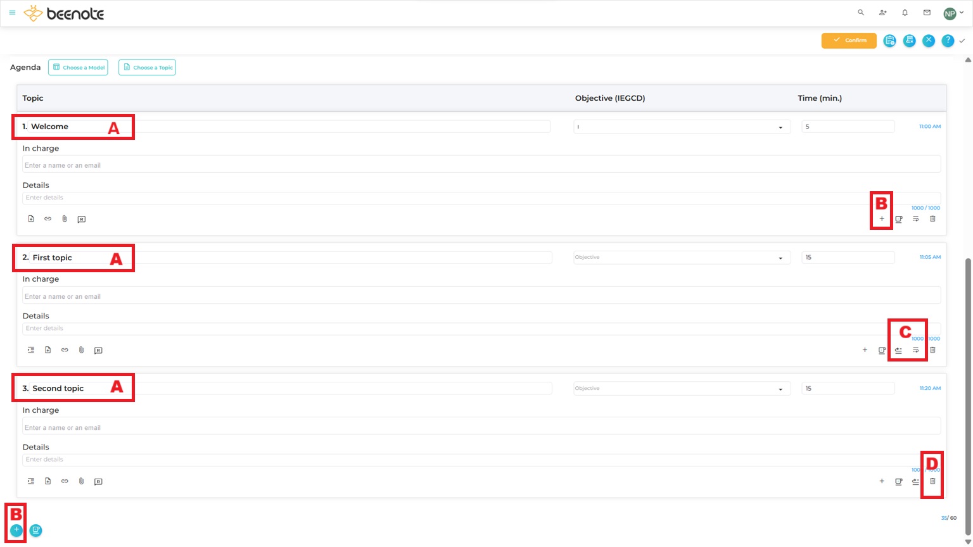The width and height of the screenshot is (973, 547).
Task: Attach a file to Welcome topic (paperclip)
Action: click(65, 219)
